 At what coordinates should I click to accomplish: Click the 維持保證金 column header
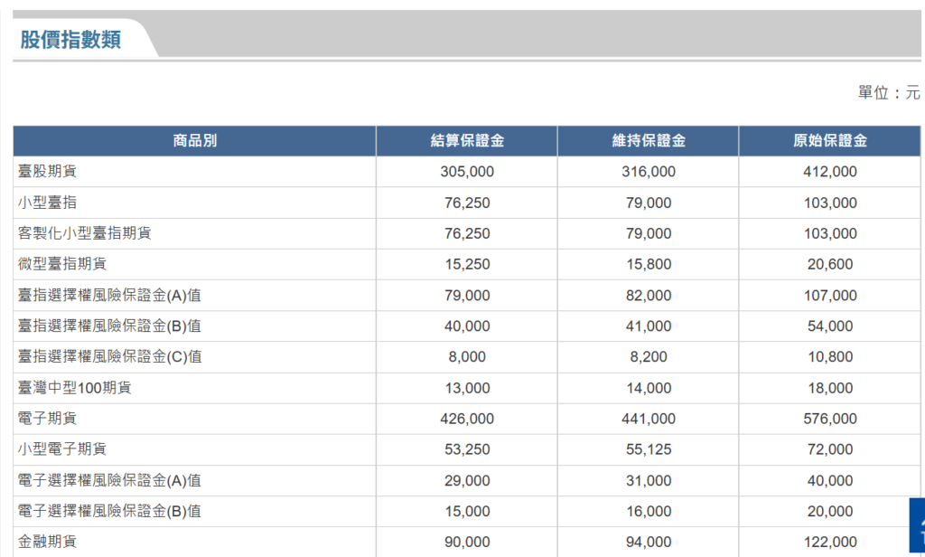[x=648, y=141]
